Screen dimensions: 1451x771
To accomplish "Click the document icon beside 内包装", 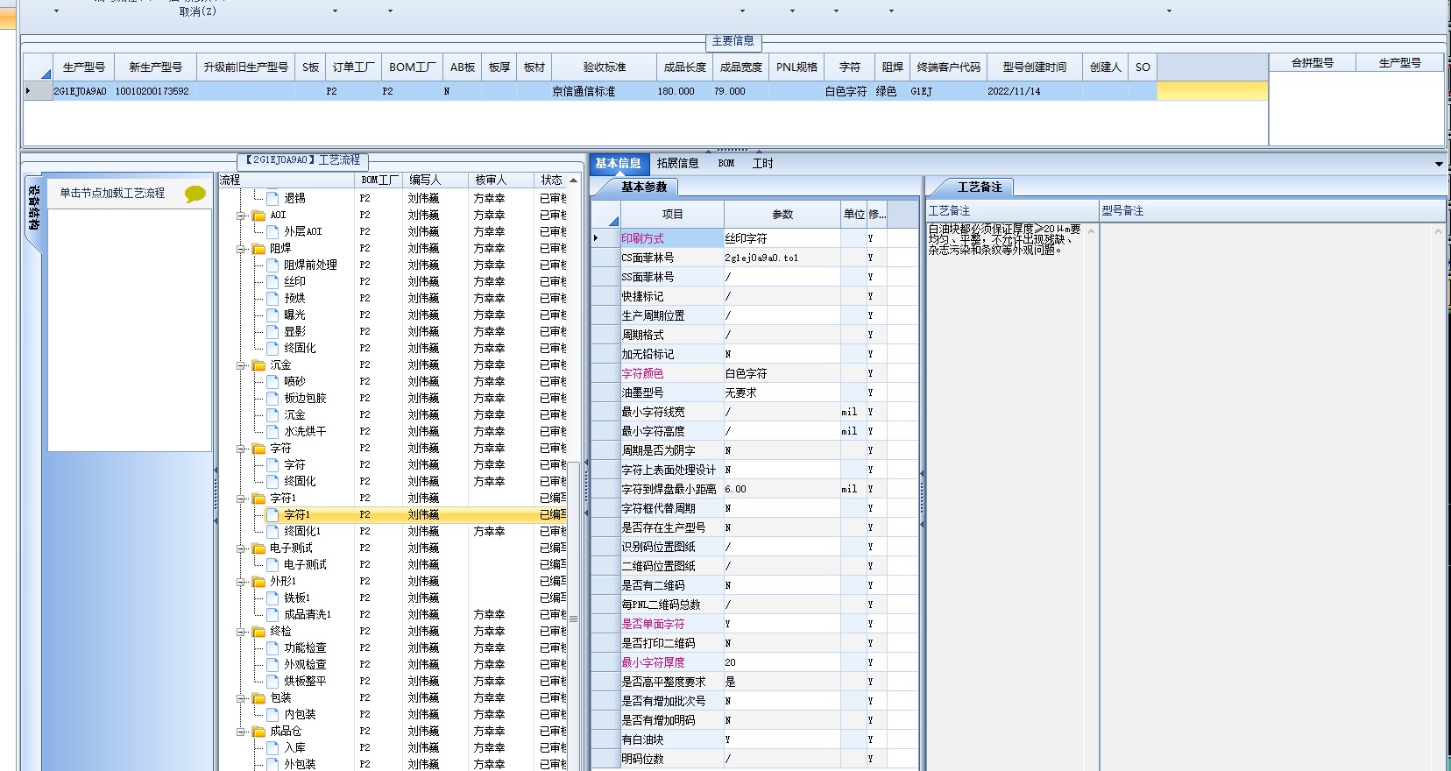I will coord(273,714).
